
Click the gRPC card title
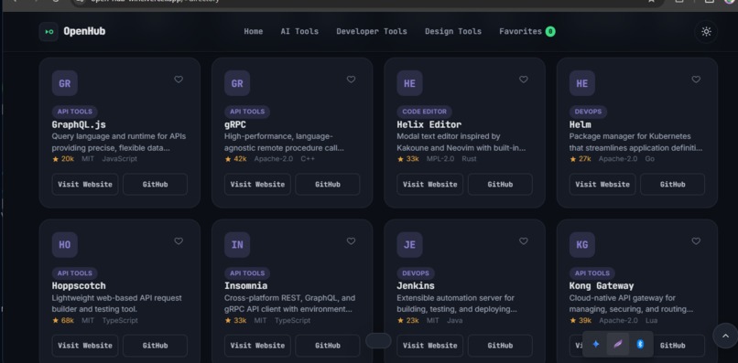(235, 124)
